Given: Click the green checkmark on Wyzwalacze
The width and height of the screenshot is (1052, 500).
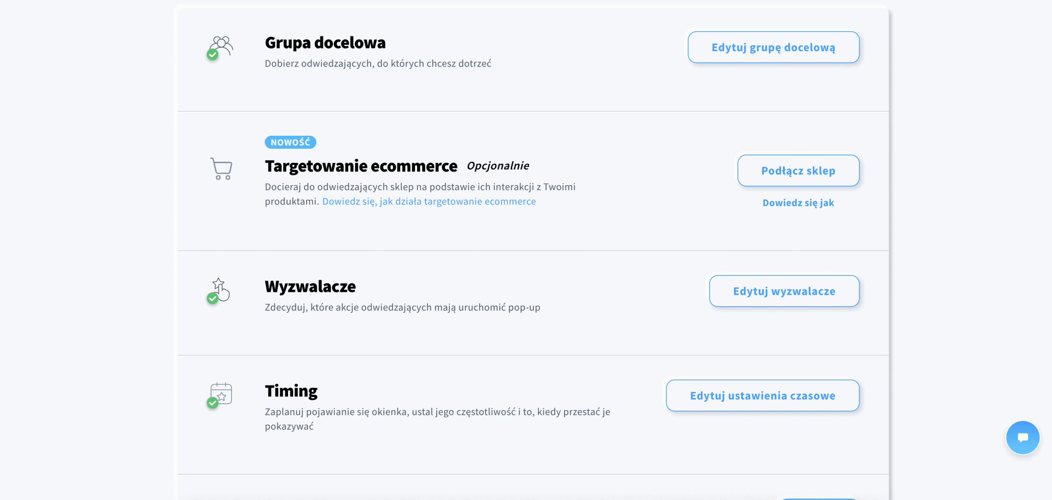Looking at the screenshot, I should click(212, 299).
